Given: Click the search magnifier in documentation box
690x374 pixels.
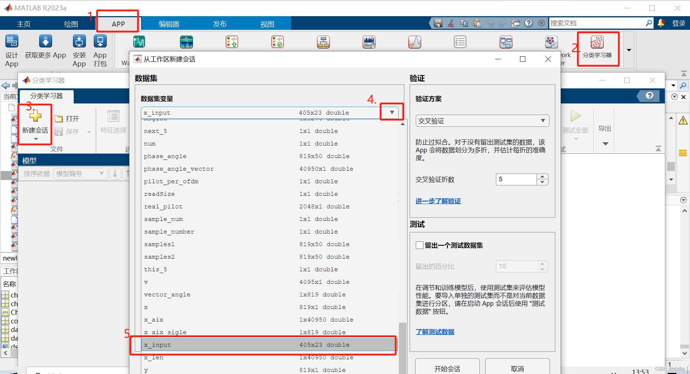Looking at the screenshot, I should tap(648, 23).
